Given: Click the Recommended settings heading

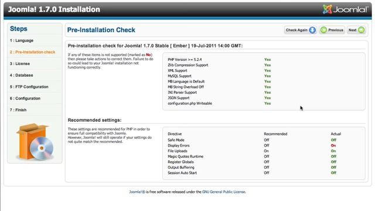Looking at the screenshot, I should coord(94,120).
